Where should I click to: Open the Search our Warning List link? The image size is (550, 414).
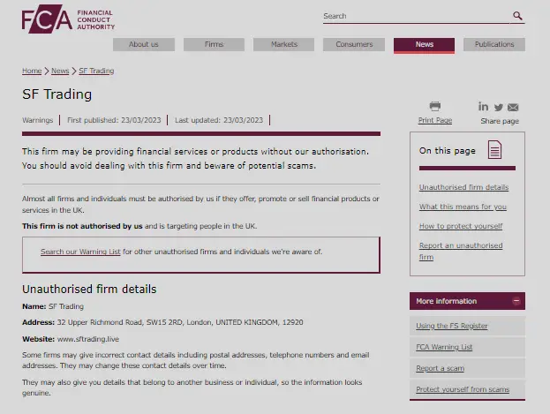click(80, 252)
